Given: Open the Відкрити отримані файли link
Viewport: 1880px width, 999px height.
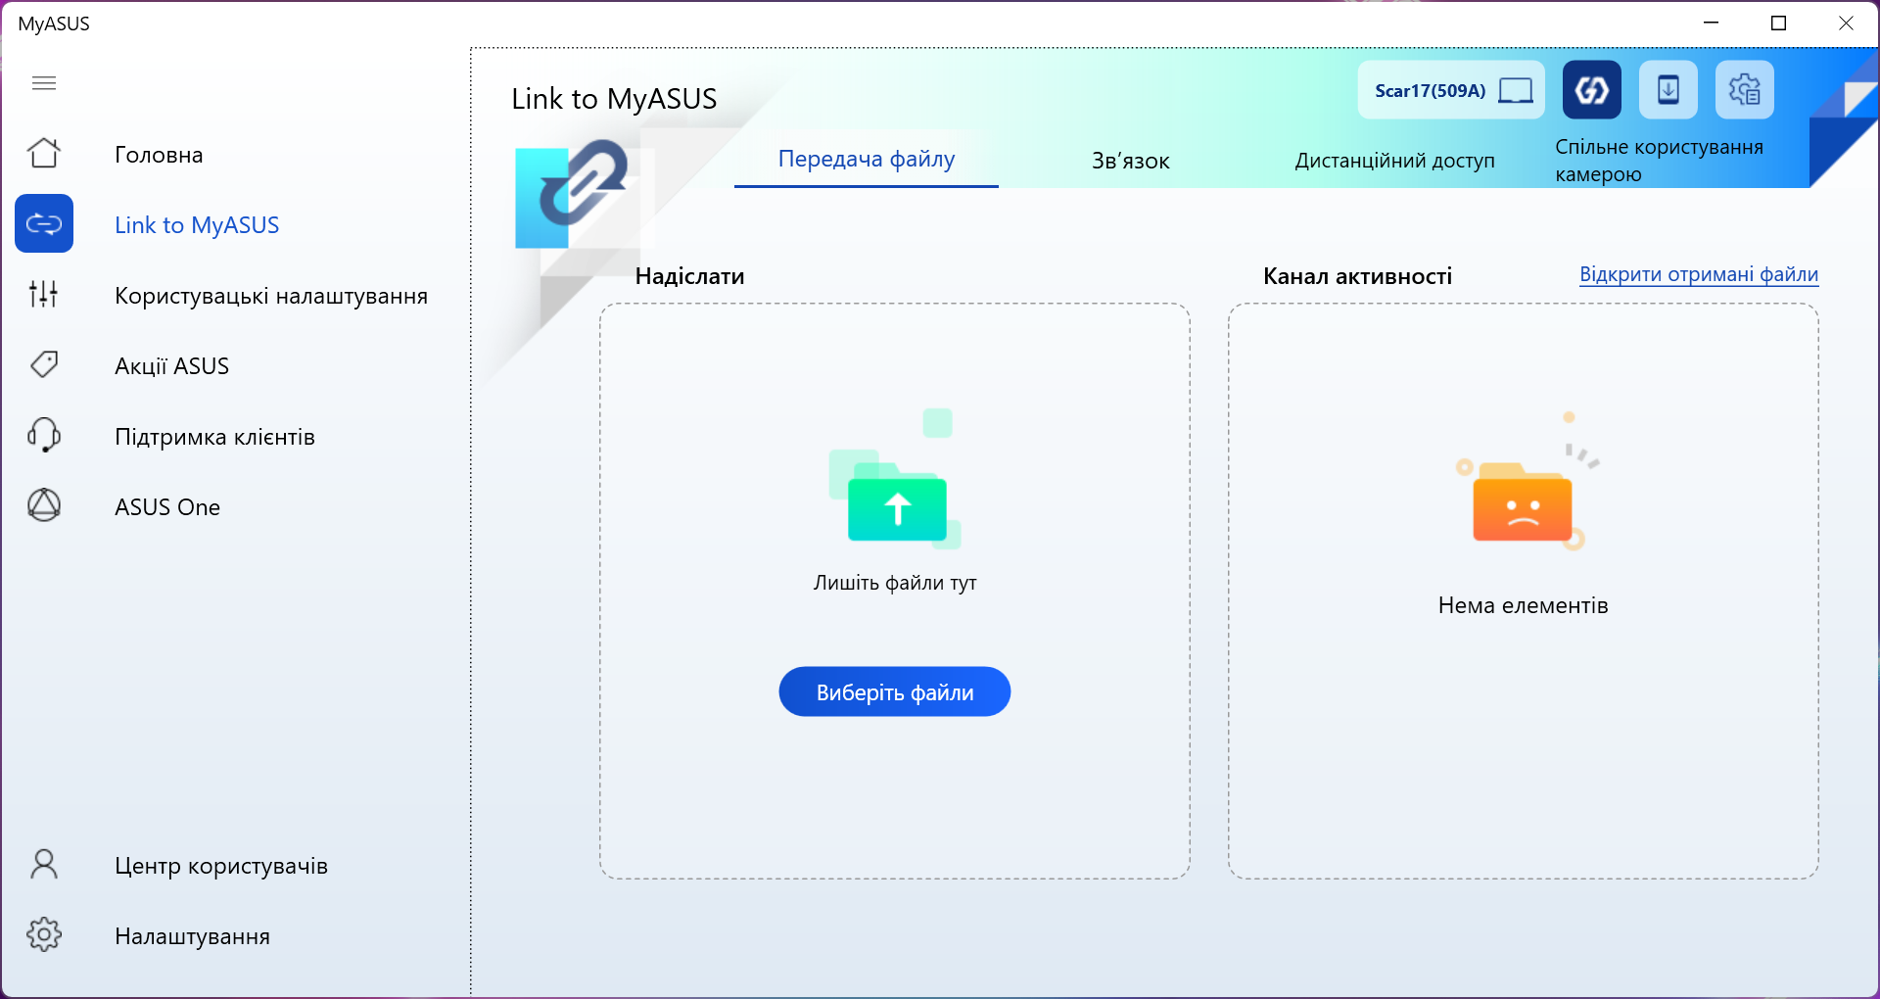Looking at the screenshot, I should point(1699,275).
